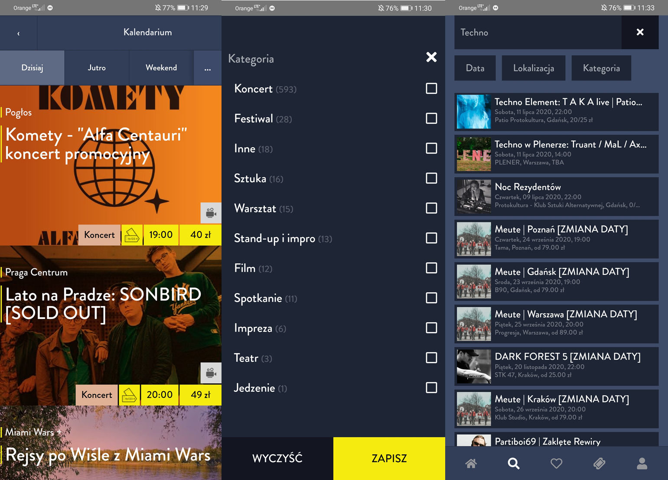668x480 pixels.
Task: Check the Jedzenie category box
Action: click(431, 387)
